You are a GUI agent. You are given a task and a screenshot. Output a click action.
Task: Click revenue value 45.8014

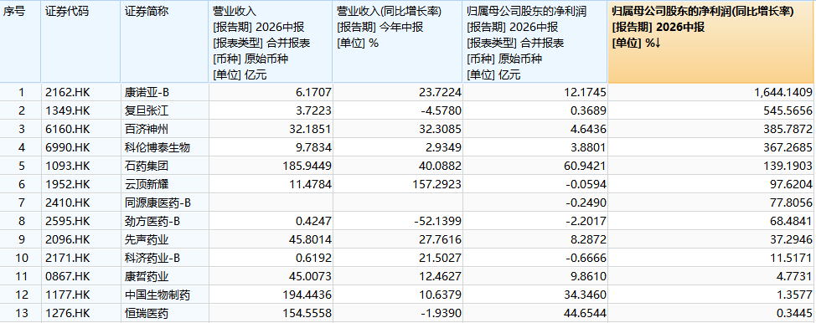[x=310, y=240]
